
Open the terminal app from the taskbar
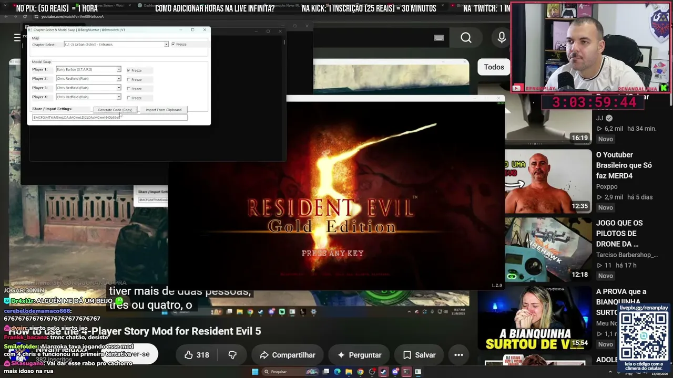[406, 372]
